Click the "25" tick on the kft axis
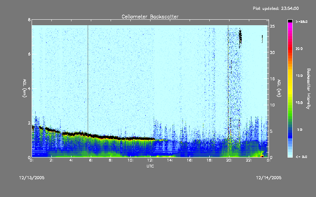 (x=272, y=26)
